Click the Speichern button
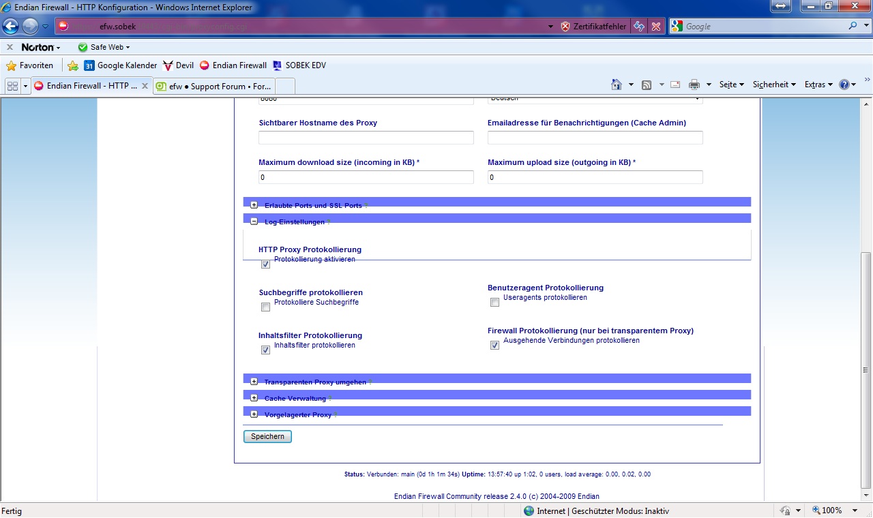 [x=267, y=436]
